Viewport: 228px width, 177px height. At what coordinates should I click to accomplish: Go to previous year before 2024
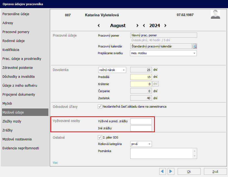pos(144,26)
